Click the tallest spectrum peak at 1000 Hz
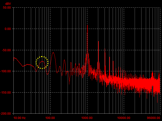162x121 pixels. [x=87, y=25]
